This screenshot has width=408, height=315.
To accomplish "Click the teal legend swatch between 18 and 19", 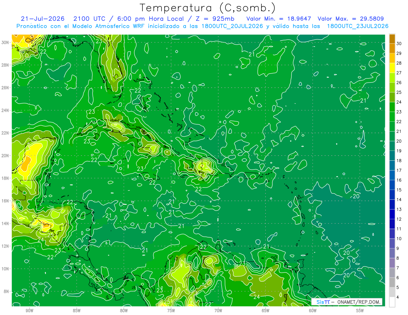I will point(392,156).
